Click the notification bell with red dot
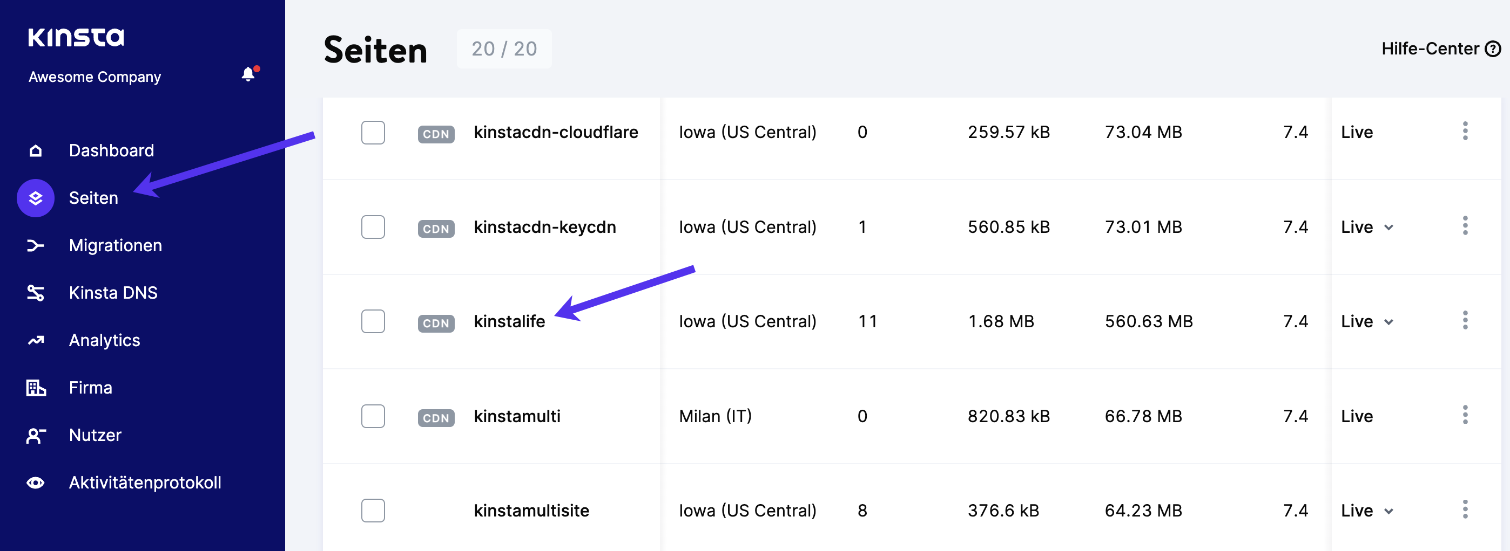 (248, 75)
